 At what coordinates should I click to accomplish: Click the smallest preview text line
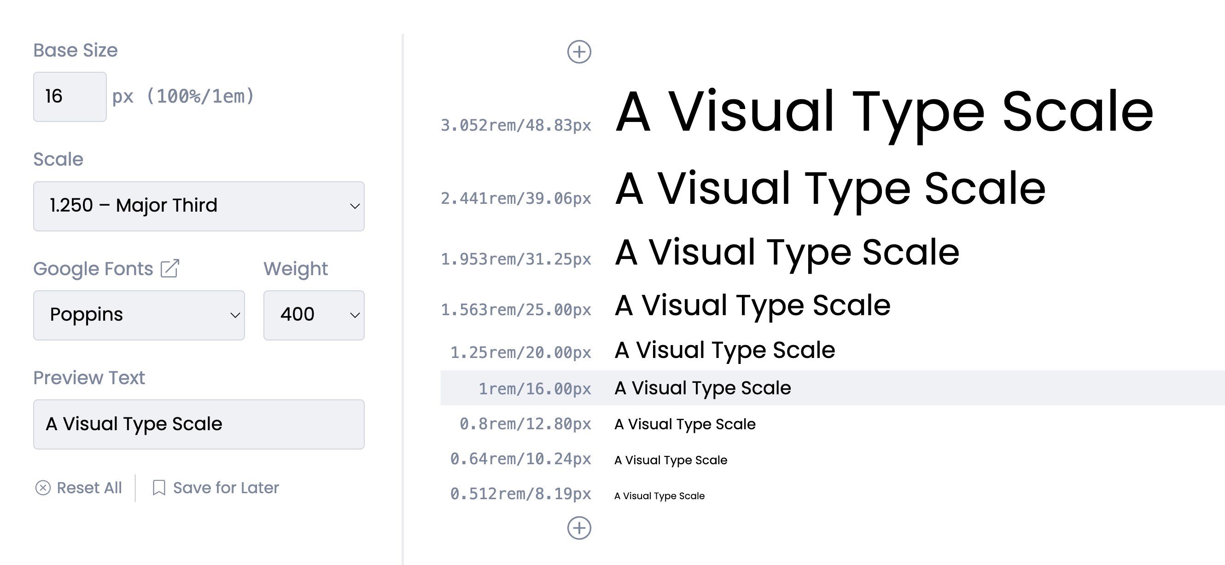(x=659, y=496)
